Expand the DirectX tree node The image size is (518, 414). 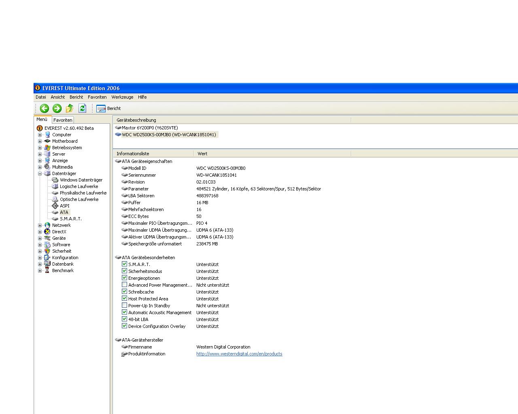point(40,232)
